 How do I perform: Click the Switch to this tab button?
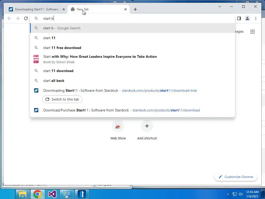pos(62,99)
